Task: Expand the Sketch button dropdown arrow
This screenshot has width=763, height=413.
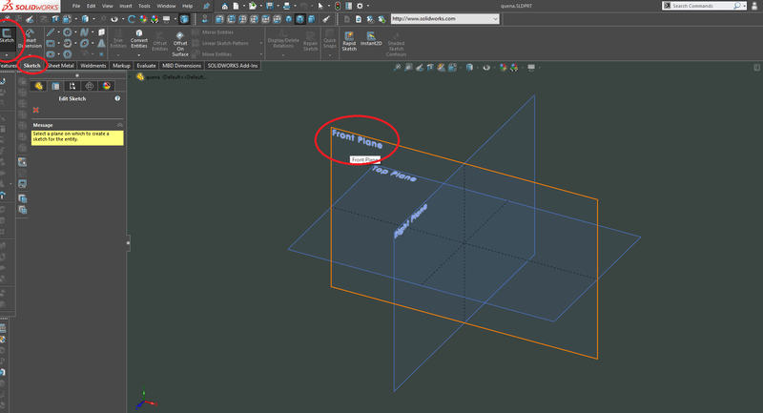Action: [7, 55]
